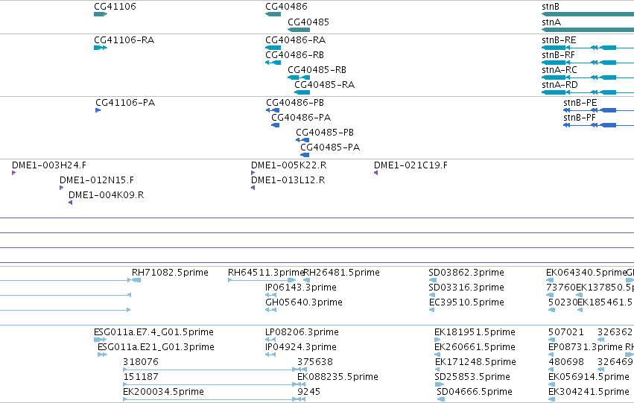The height and width of the screenshot is (403, 634).
Task: Select the EK181951.5prime EST feature
Action: (x=437, y=340)
